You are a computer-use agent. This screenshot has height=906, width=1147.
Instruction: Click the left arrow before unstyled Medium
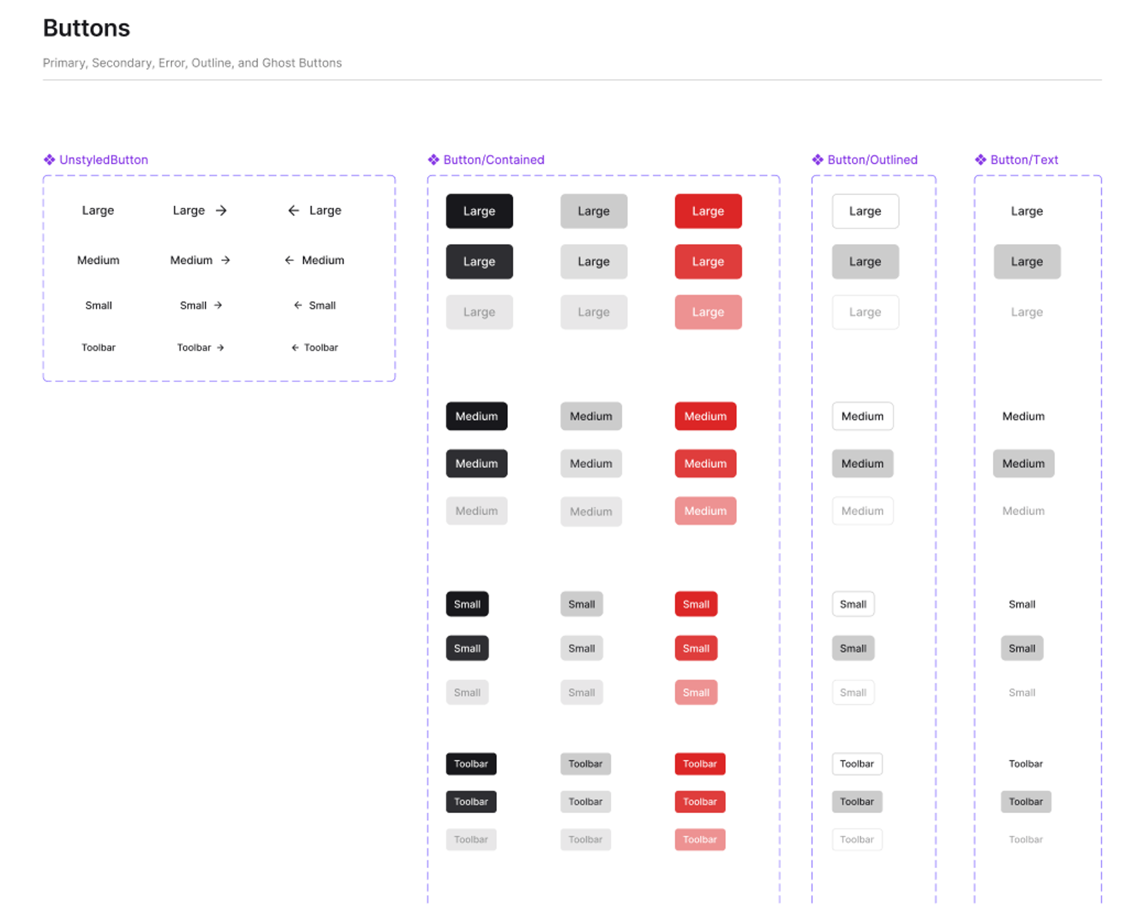point(289,260)
